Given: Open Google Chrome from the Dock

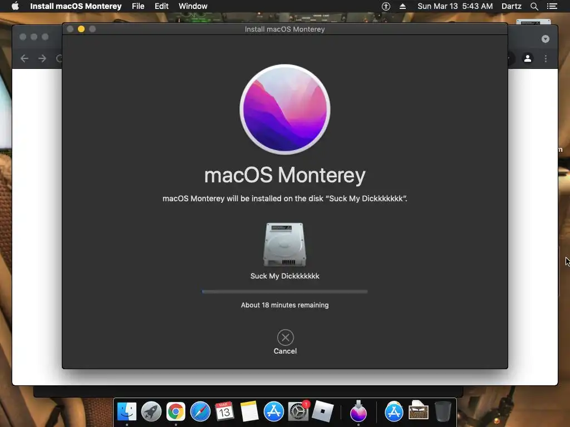Looking at the screenshot, I should coord(175,411).
